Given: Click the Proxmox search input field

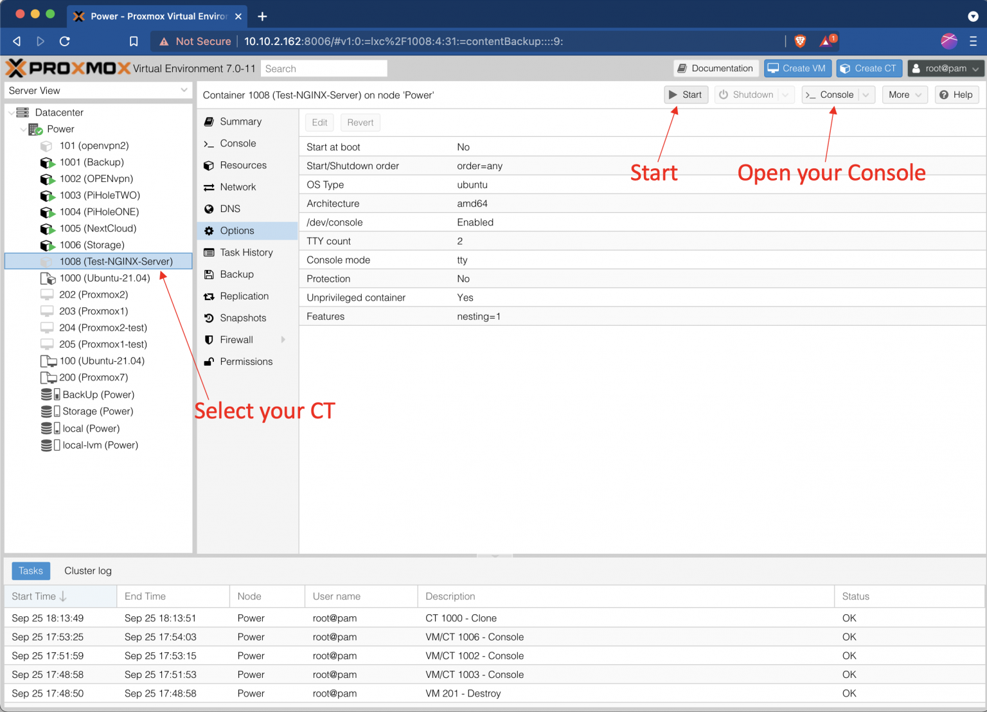Looking at the screenshot, I should pos(324,69).
